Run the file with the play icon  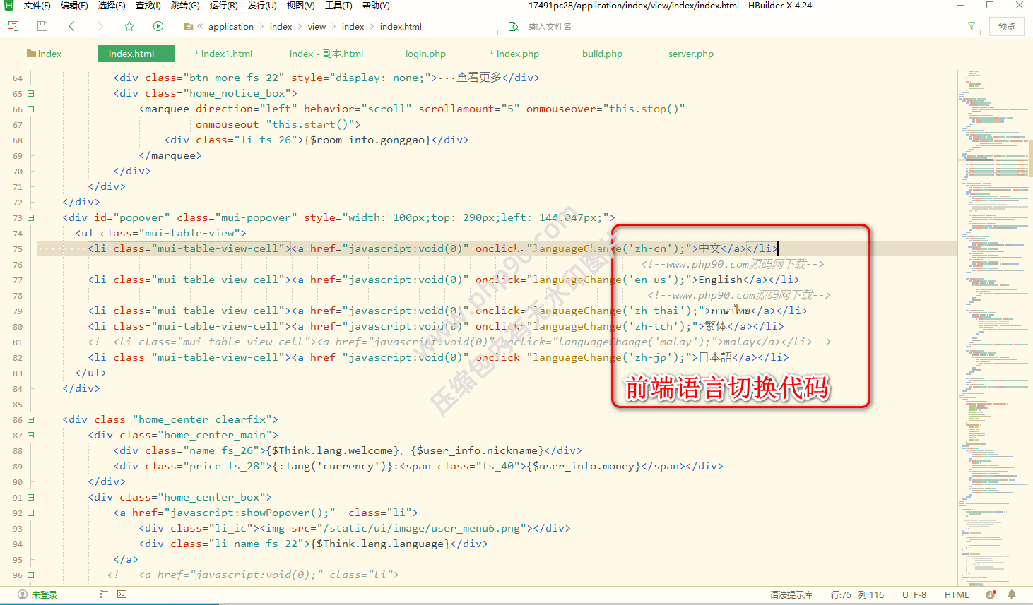(x=158, y=26)
